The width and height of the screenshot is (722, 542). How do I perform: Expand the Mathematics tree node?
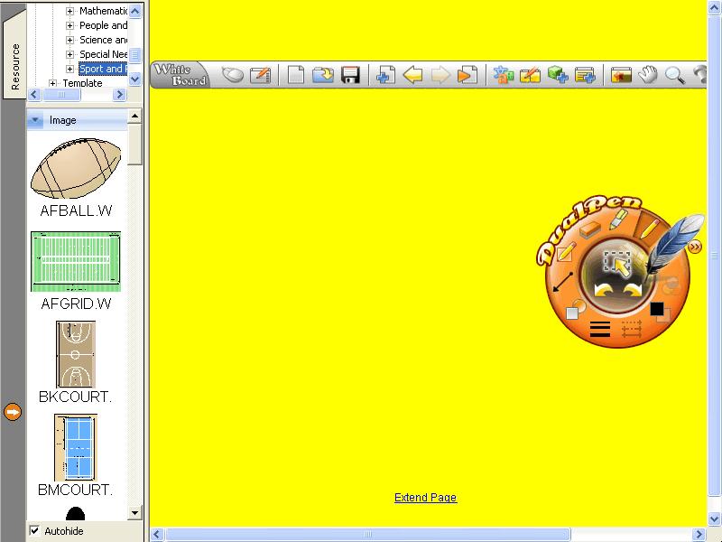click(70, 11)
